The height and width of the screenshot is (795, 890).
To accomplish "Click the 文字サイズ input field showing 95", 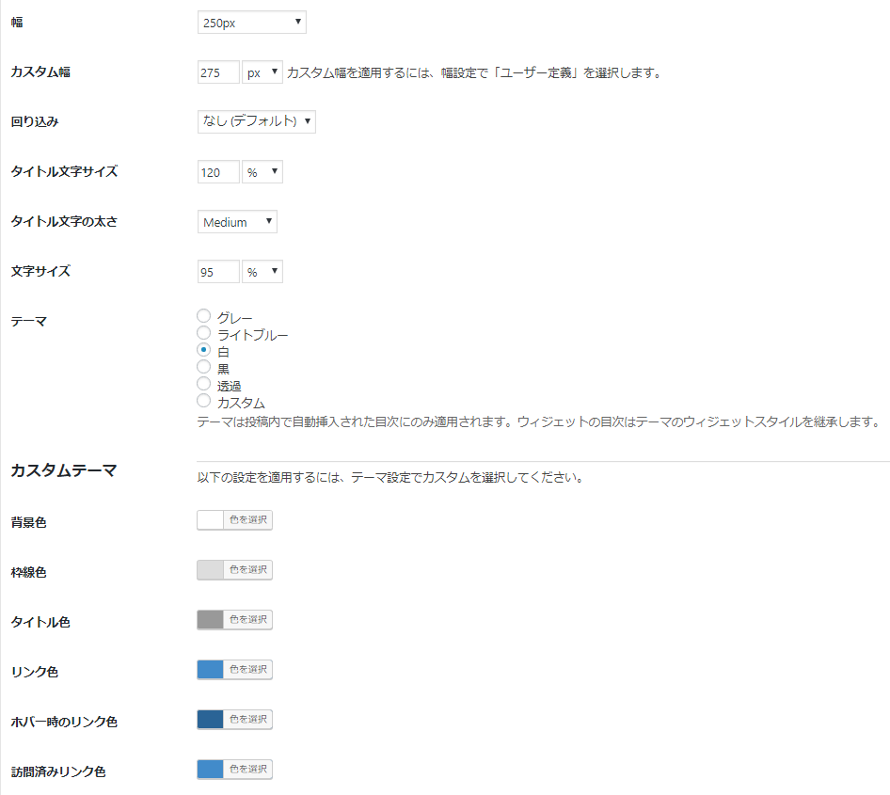I will pos(218,272).
